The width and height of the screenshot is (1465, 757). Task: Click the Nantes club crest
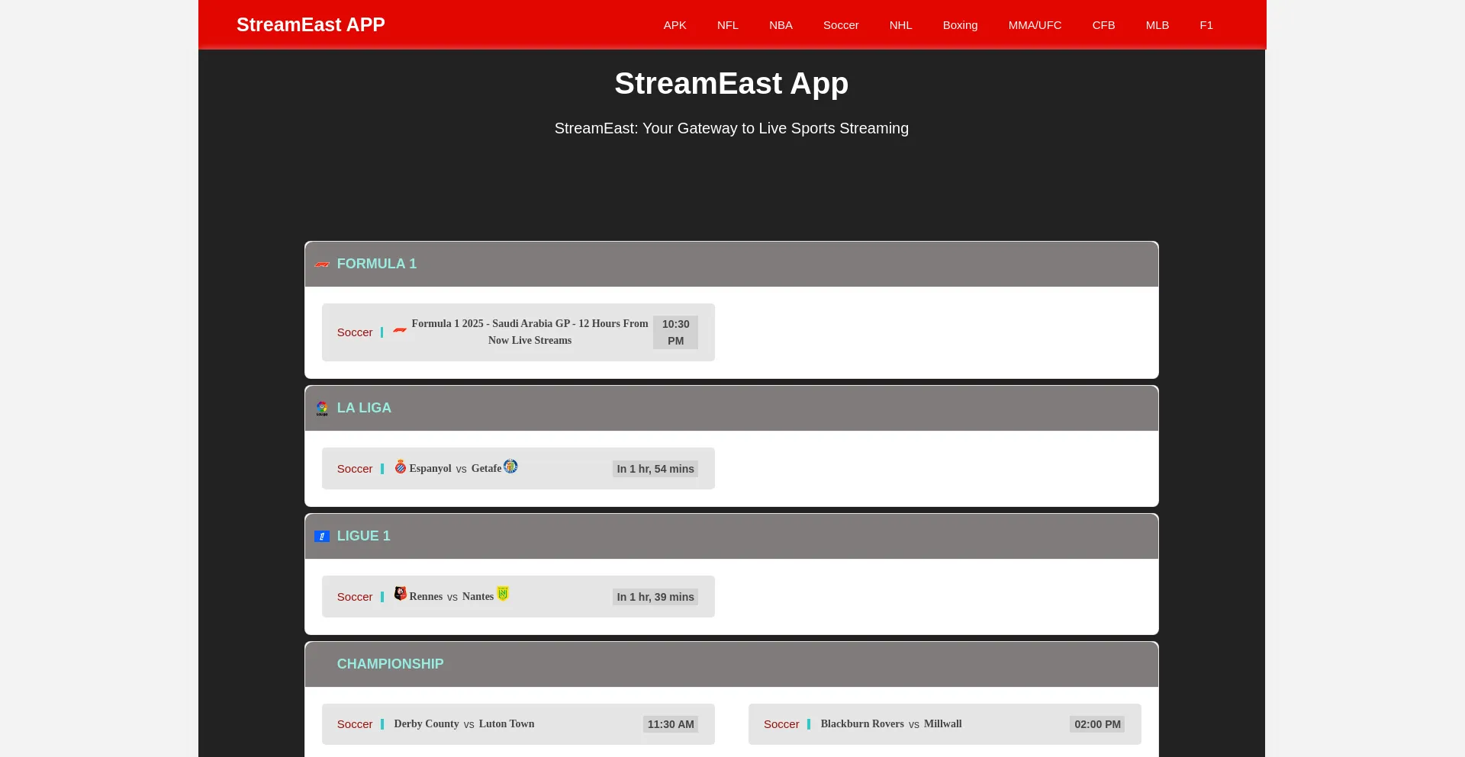(503, 594)
